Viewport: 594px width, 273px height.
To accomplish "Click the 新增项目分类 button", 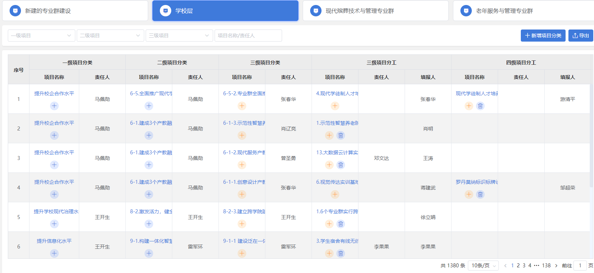I will click(543, 36).
